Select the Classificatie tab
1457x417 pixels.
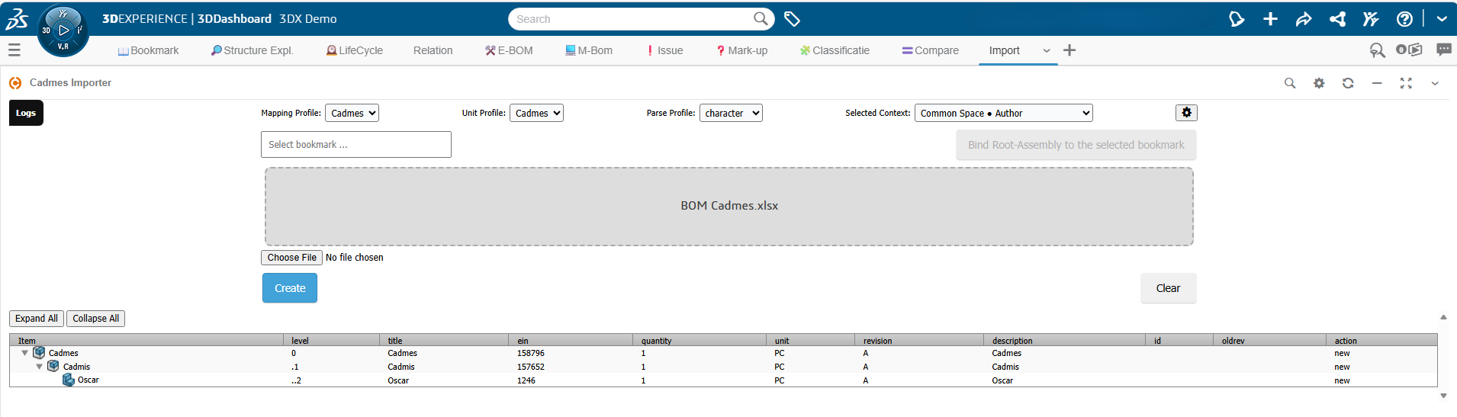835,50
